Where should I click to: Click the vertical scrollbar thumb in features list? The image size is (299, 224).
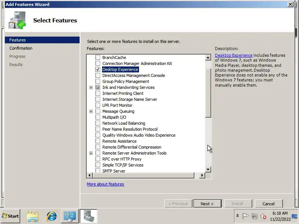coord(208,93)
